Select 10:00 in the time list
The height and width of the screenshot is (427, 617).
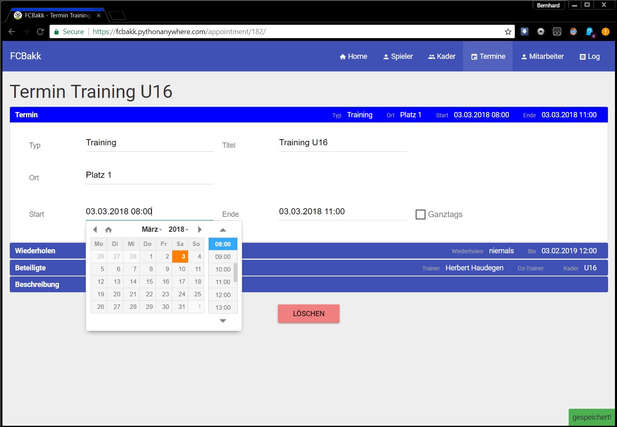click(x=223, y=270)
